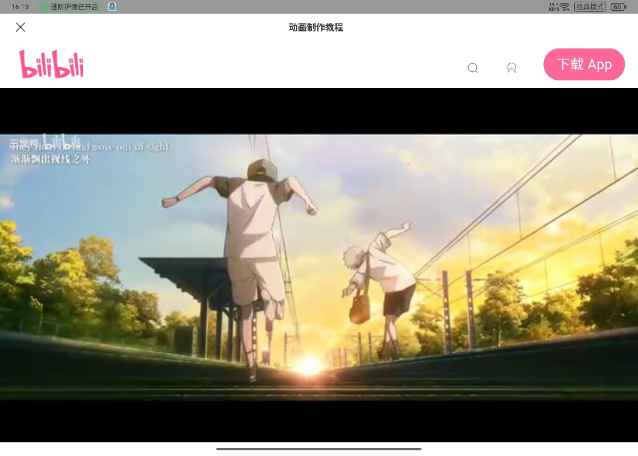Tap the 下载 App button
This screenshot has width=638, height=456.
point(584,64)
